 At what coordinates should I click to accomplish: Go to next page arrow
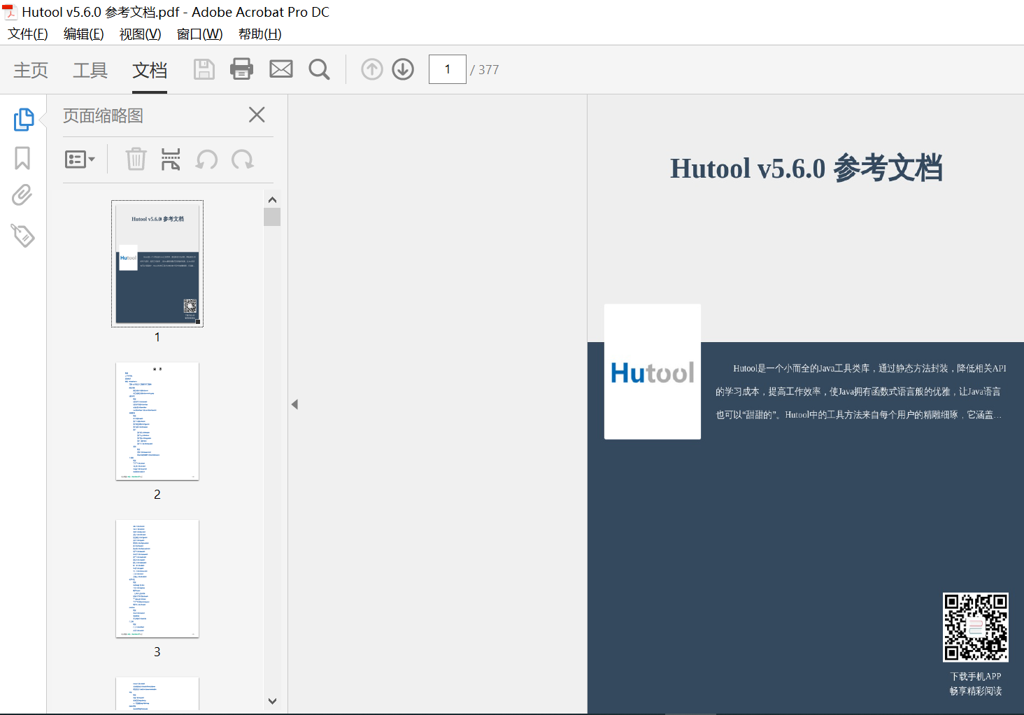point(403,69)
